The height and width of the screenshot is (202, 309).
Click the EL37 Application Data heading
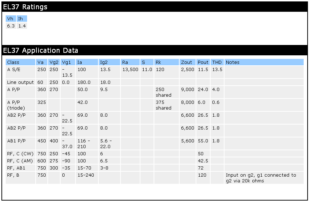41,51
